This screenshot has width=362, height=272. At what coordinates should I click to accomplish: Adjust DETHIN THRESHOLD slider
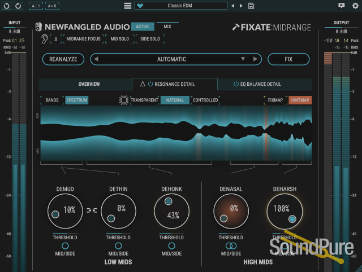pos(118,234)
